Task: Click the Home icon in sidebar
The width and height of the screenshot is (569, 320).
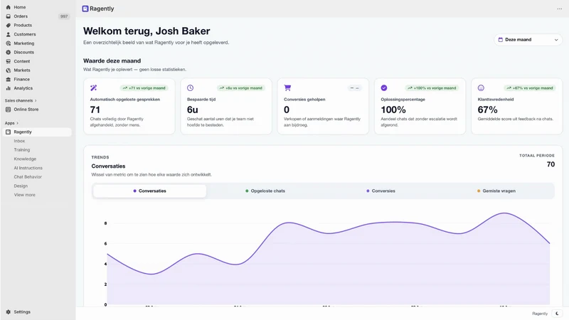Action: [9, 7]
